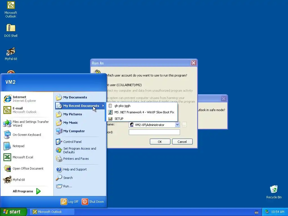The width and height of the screenshot is (288, 216).
Task: Launch On-Screen Keyboard
Action: tap(27, 135)
